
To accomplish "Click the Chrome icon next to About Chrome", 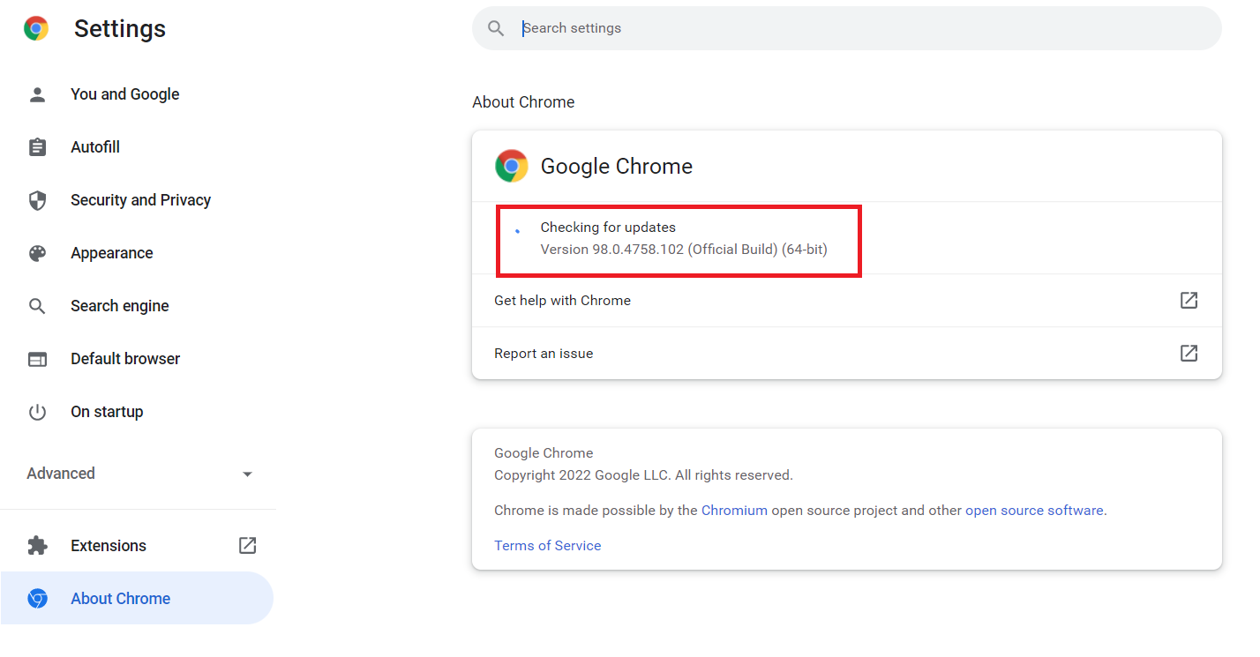I will tap(37, 599).
